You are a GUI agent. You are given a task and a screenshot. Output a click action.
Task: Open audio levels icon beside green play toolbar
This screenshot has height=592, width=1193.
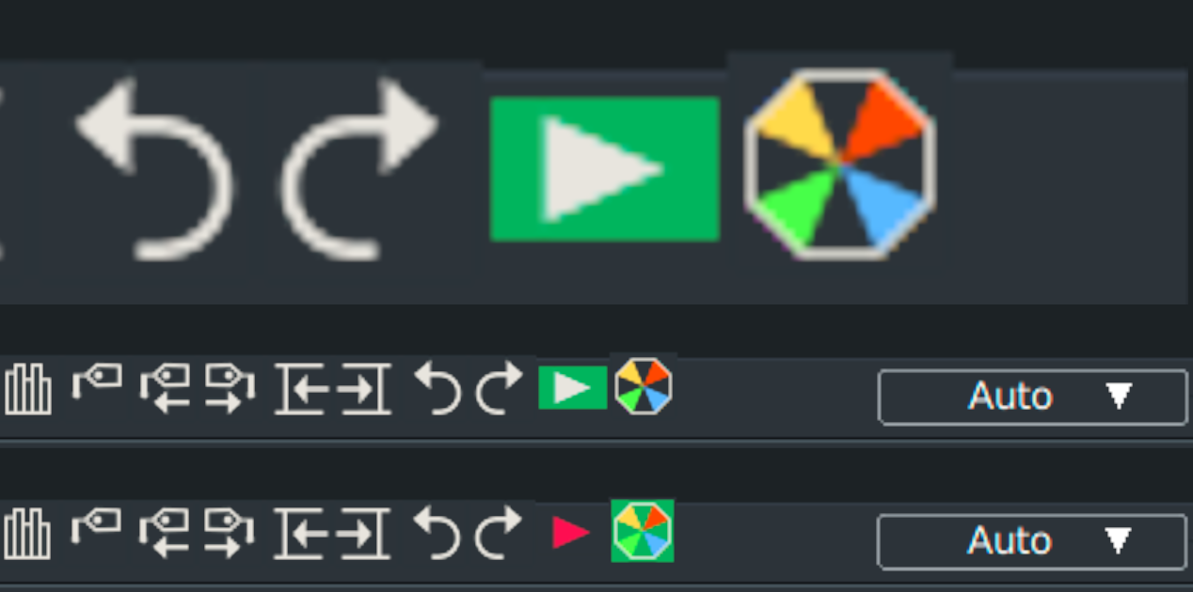tap(27, 388)
